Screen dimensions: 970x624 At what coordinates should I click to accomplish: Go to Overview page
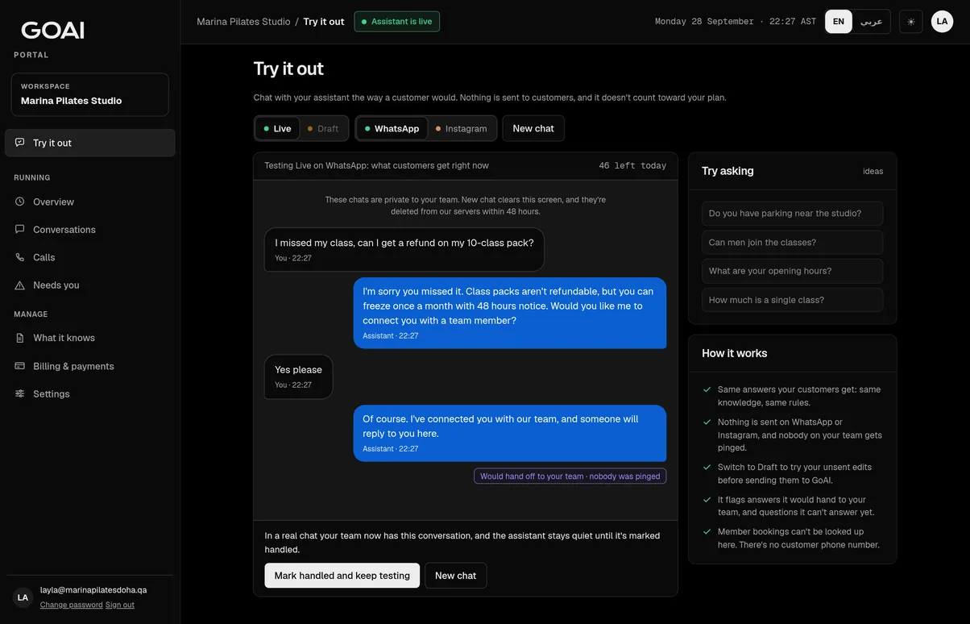pos(90,202)
